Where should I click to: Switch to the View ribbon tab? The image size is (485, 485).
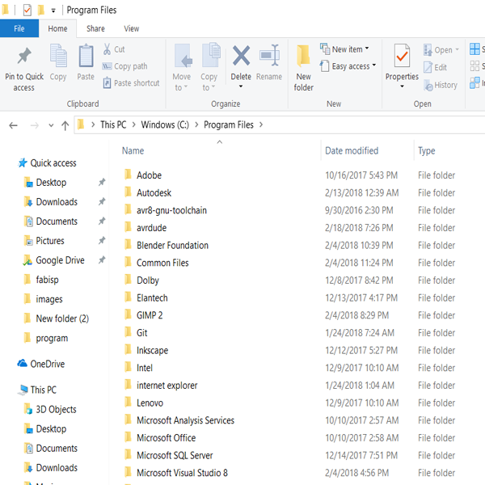pyautogui.click(x=132, y=28)
